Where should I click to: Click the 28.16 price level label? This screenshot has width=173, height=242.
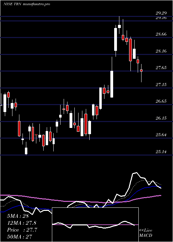coord(161,51)
